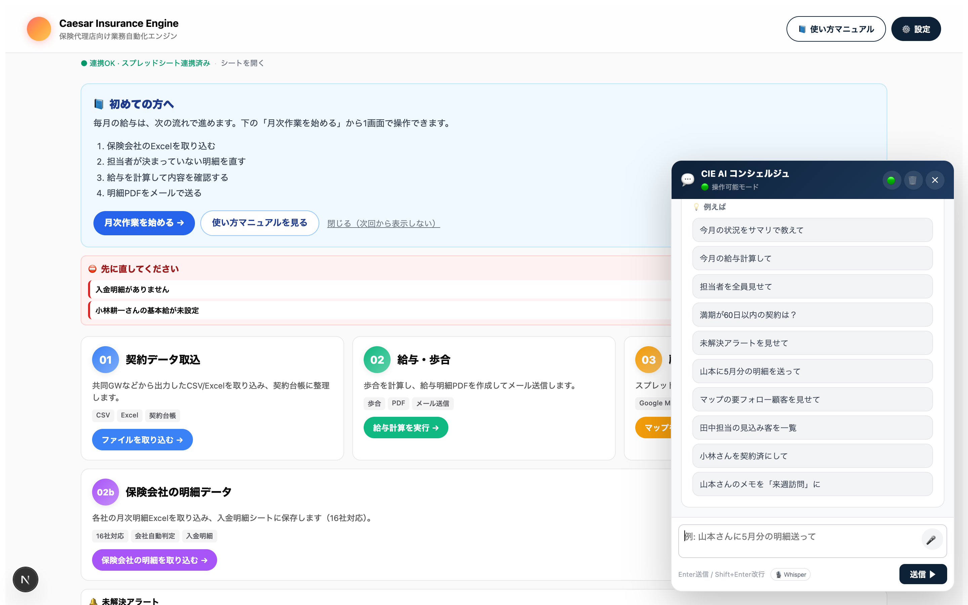
Task: Click the Next.js N dev indicator icon
Action: point(25,579)
